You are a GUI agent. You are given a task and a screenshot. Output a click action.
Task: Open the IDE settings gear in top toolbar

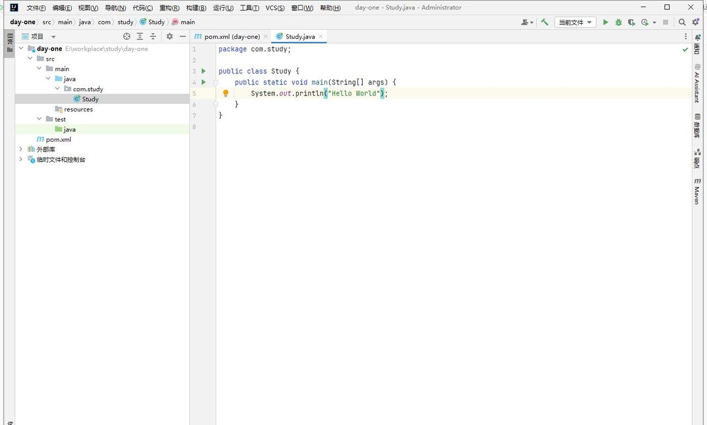(x=695, y=22)
